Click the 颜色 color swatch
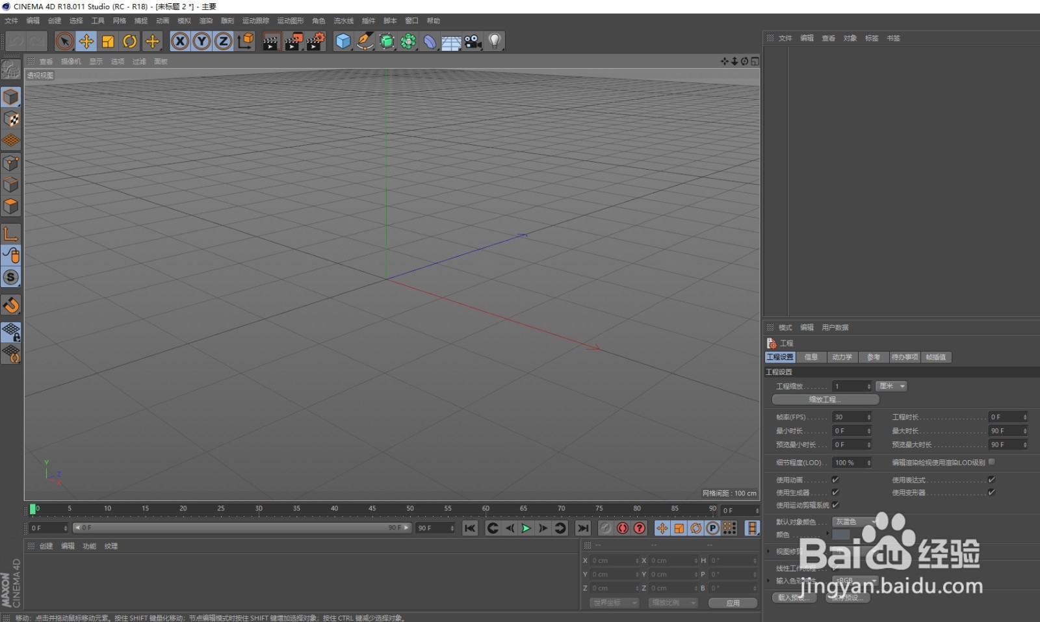 click(841, 534)
